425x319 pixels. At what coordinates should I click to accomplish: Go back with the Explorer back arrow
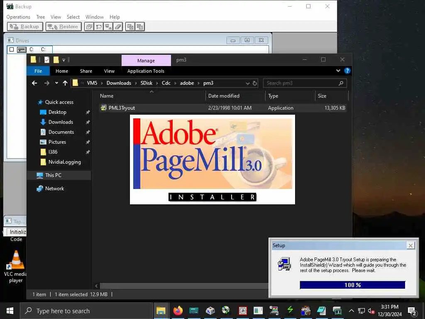point(34,83)
